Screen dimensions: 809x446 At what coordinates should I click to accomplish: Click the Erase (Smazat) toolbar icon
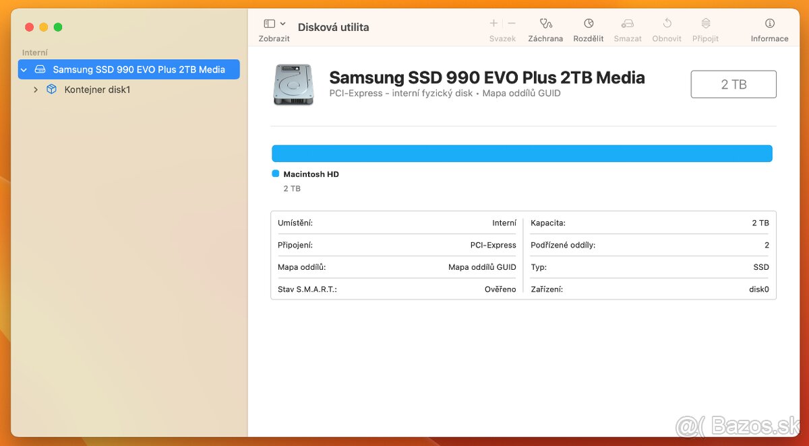click(x=627, y=24)
